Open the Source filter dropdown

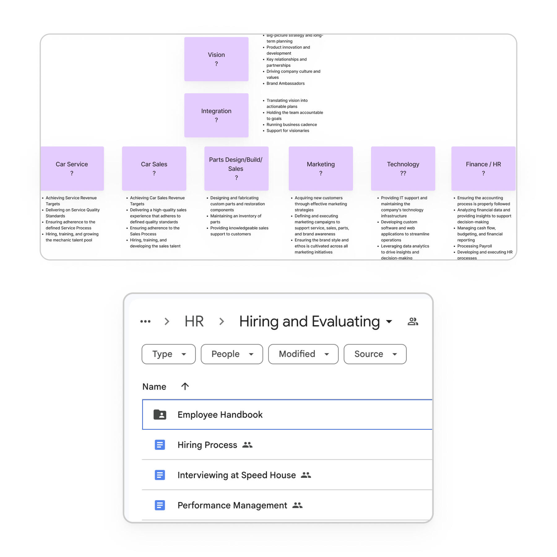click(x=375, y=354)
